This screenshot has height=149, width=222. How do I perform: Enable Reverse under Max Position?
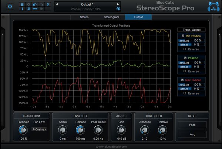[185, 93]
